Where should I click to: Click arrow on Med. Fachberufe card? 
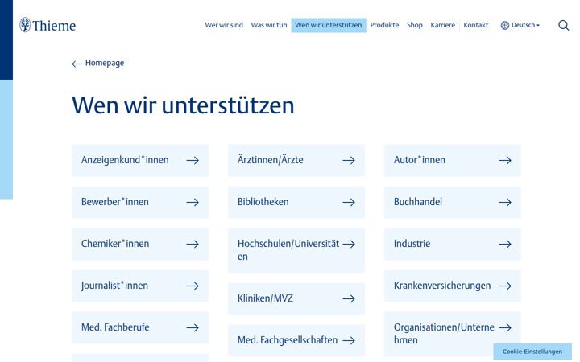pyautogui.click(x=193, y=327)
